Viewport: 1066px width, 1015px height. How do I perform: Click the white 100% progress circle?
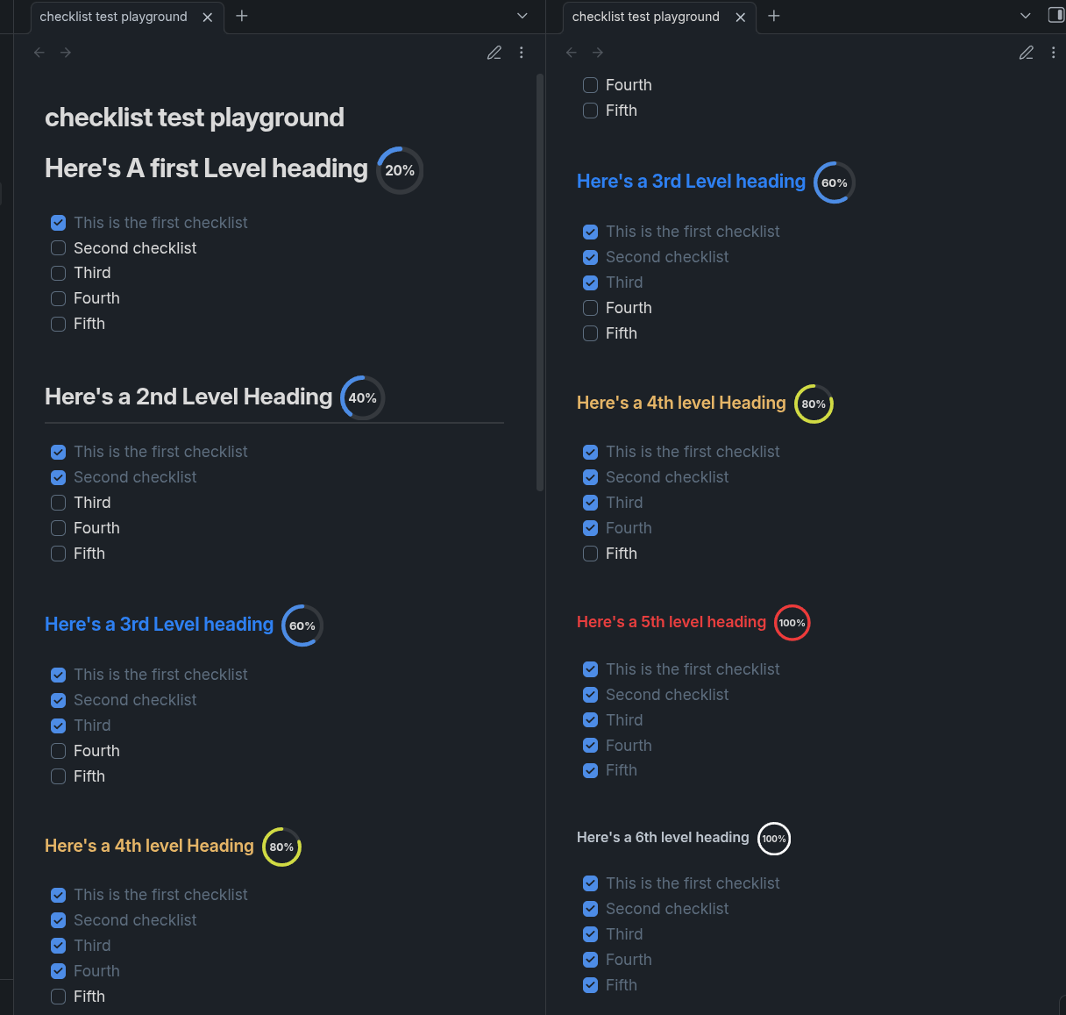774,839
